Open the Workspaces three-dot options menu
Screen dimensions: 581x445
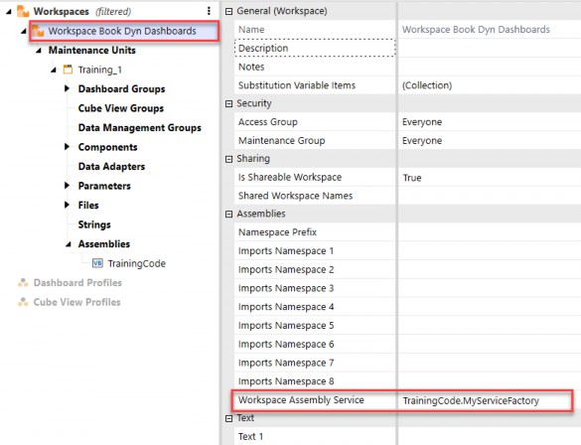pos(209,11)
